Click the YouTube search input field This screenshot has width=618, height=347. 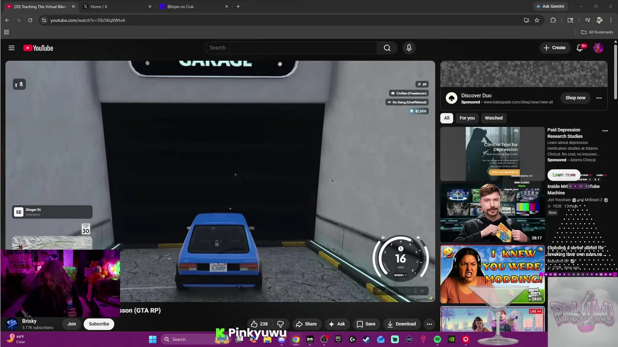(291, 48)
